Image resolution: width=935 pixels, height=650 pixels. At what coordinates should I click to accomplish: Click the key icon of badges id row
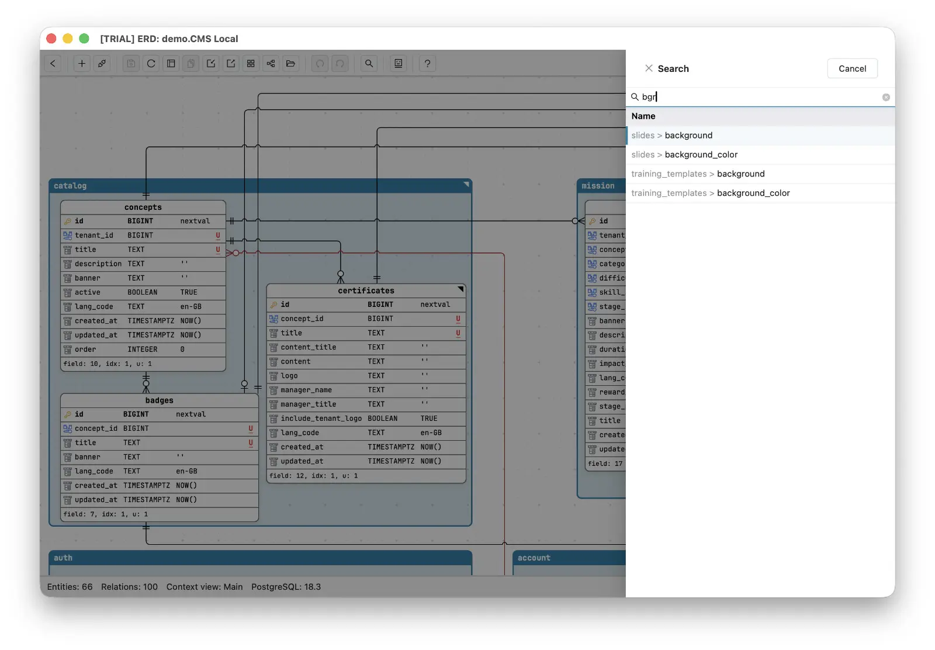[x=68, y=414]
